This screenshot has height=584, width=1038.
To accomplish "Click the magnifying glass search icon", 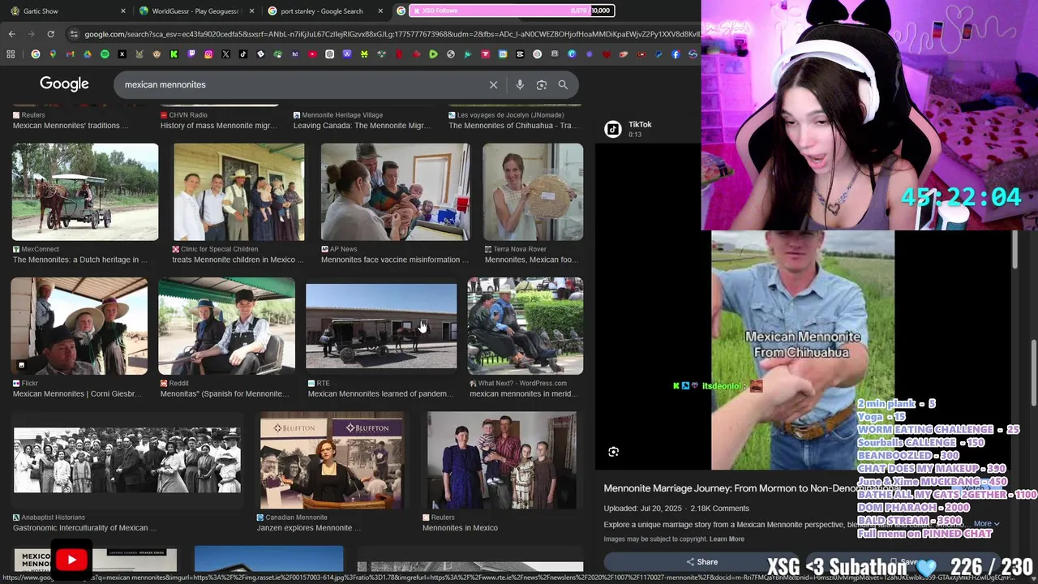I will click(x=563, y=84).
